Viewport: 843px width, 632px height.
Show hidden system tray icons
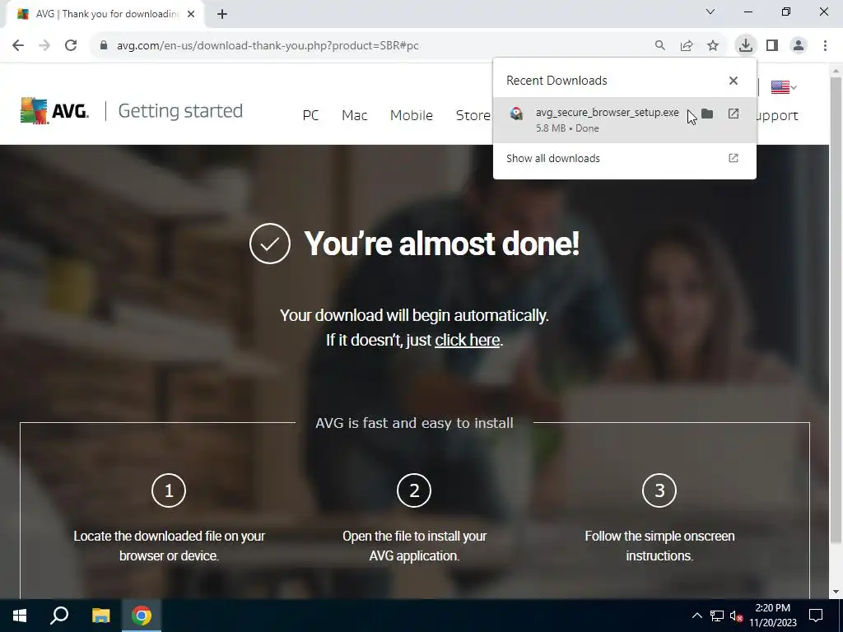[696, 616]
